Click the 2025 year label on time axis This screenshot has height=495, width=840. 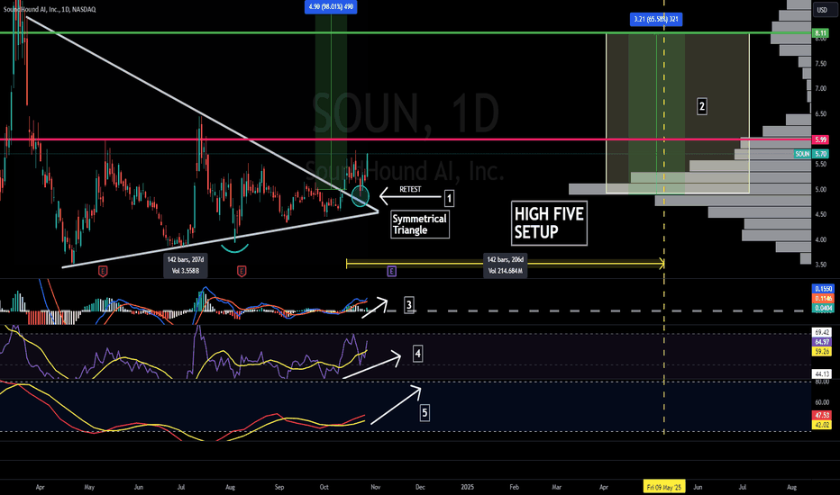(x=468, y=488)
